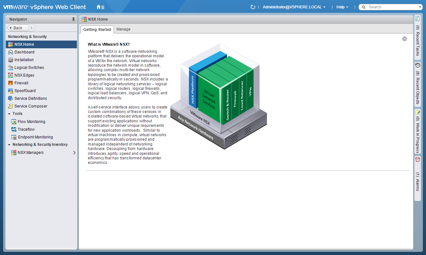Select the SpoofGuard icon

11,91
